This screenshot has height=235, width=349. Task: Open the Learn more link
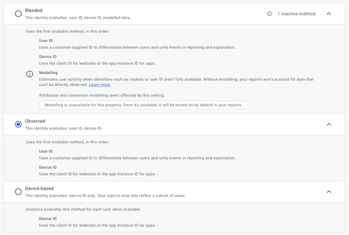pos(100,85)
